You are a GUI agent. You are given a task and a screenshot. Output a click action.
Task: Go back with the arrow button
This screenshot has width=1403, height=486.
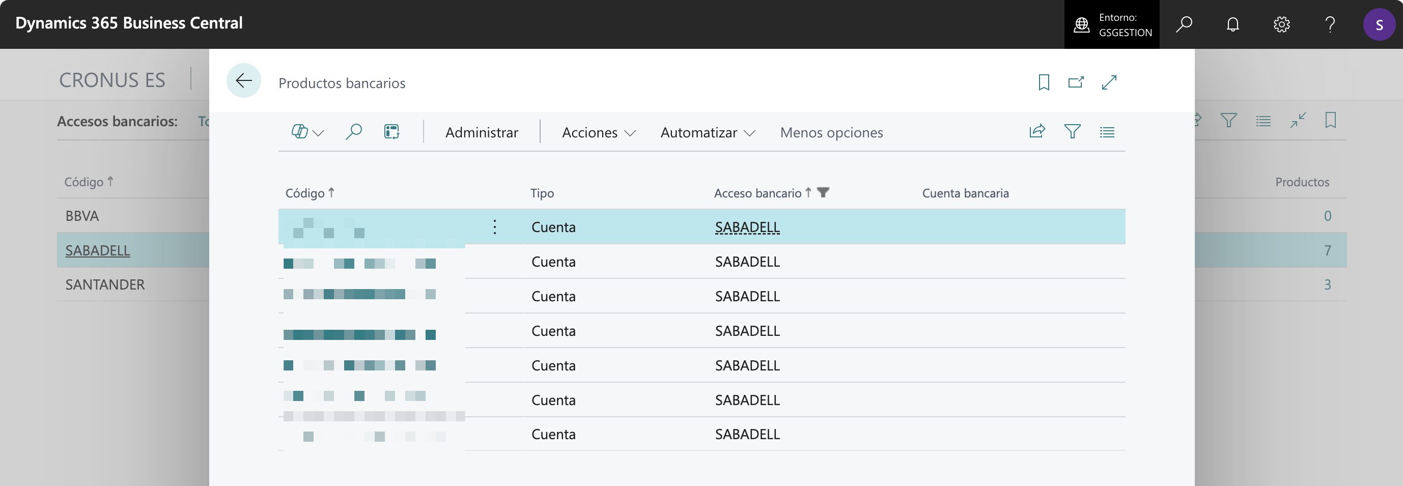pos(243,81)
